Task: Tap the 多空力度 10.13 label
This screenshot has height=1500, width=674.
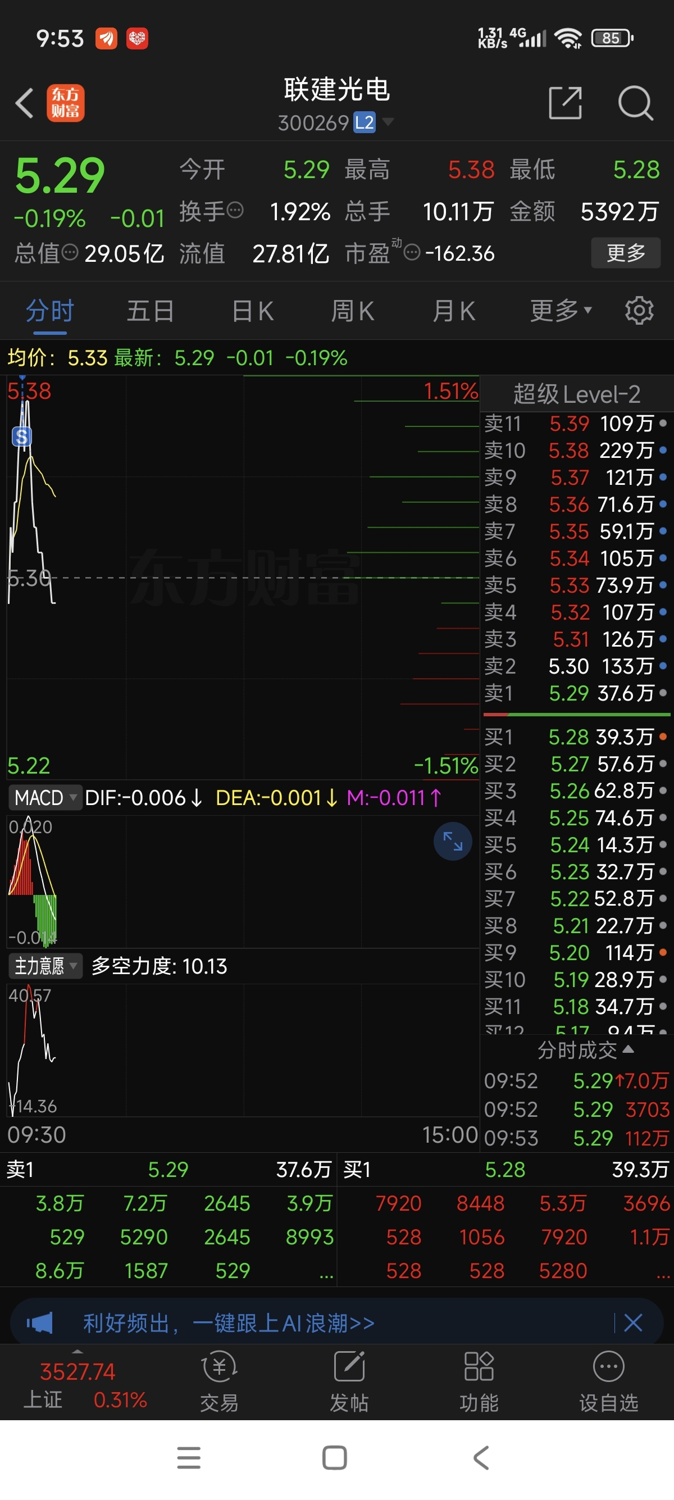Action: (x=159, y=966)
